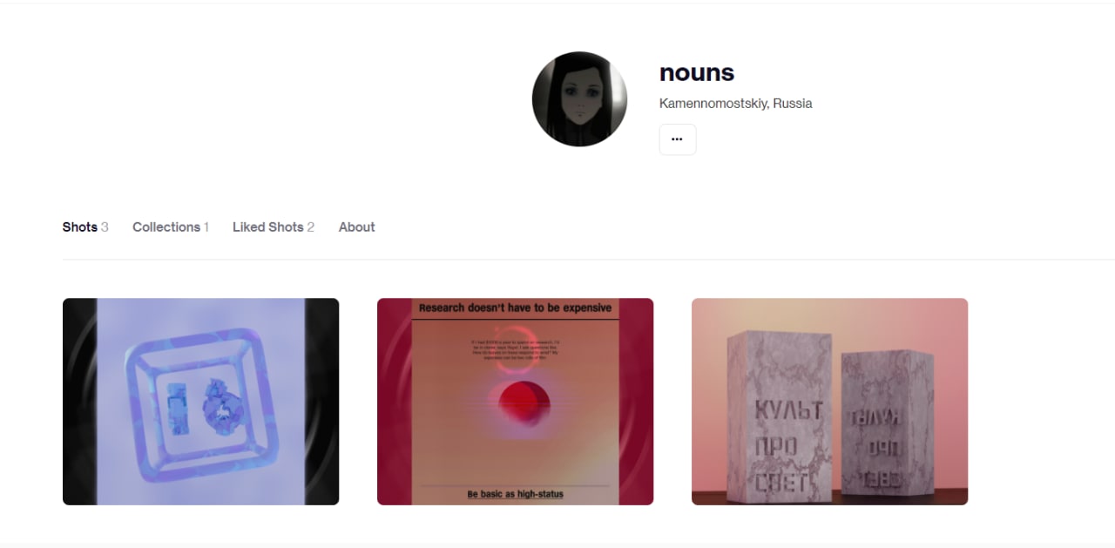Click the nouns profile avatar picture
The image size is (1115, 548).
coord(579,99)
